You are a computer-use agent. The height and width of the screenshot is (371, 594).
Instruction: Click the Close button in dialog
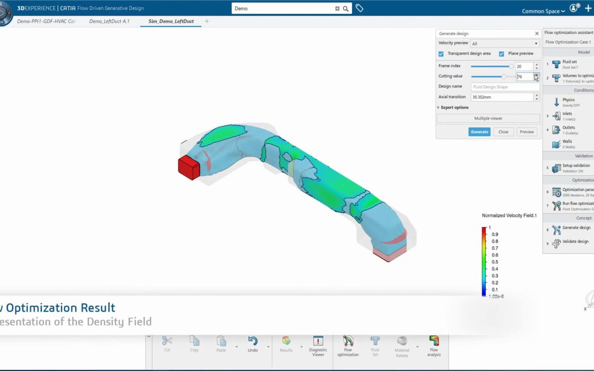(503, 132)
